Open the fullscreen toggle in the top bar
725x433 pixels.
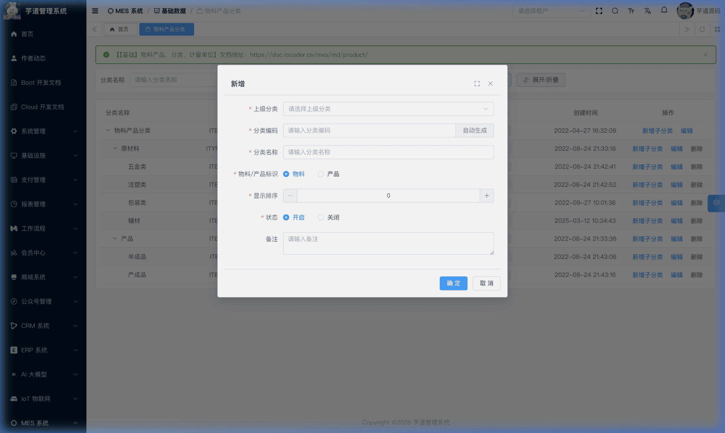tap(599, 11)
